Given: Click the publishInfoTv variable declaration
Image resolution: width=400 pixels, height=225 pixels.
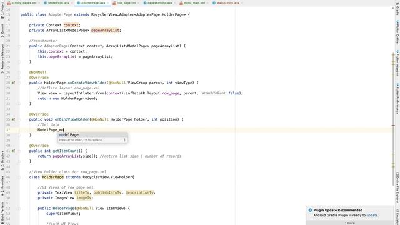Looking at the screenshot, I should tap(107, 192).
